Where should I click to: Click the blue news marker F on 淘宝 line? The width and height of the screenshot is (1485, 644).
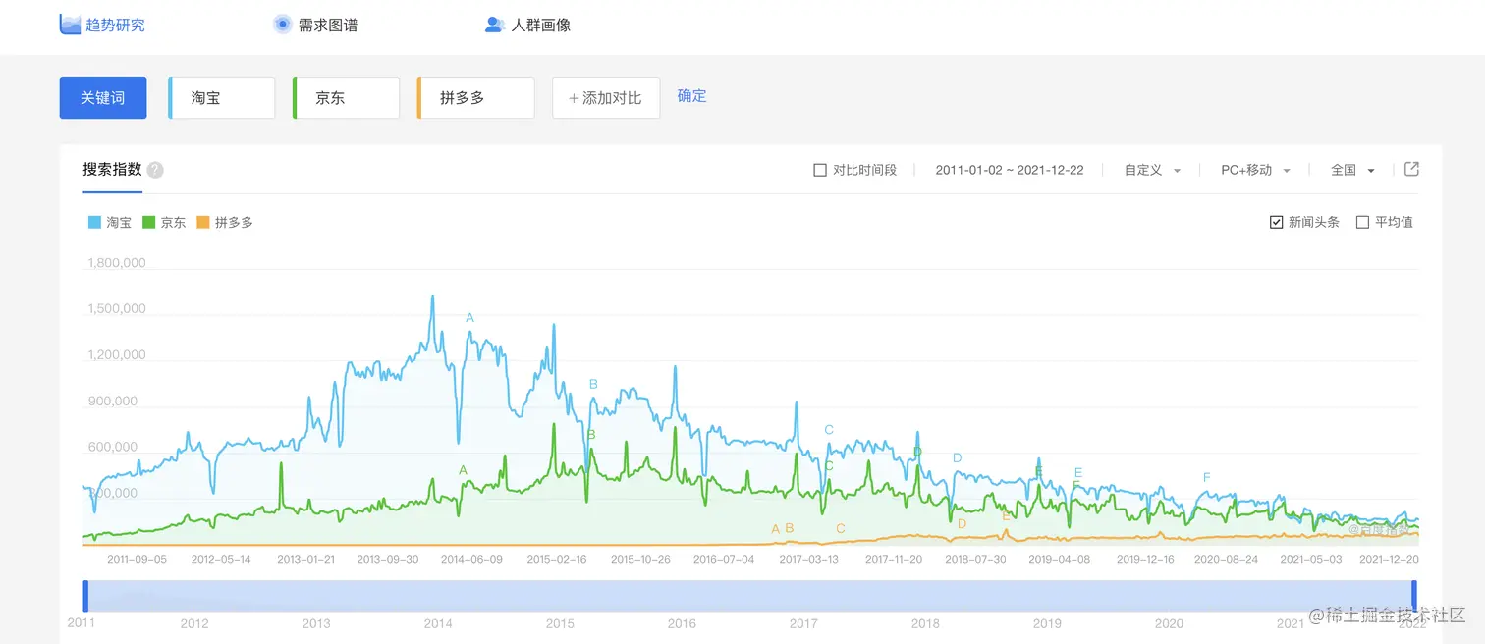1207,478
